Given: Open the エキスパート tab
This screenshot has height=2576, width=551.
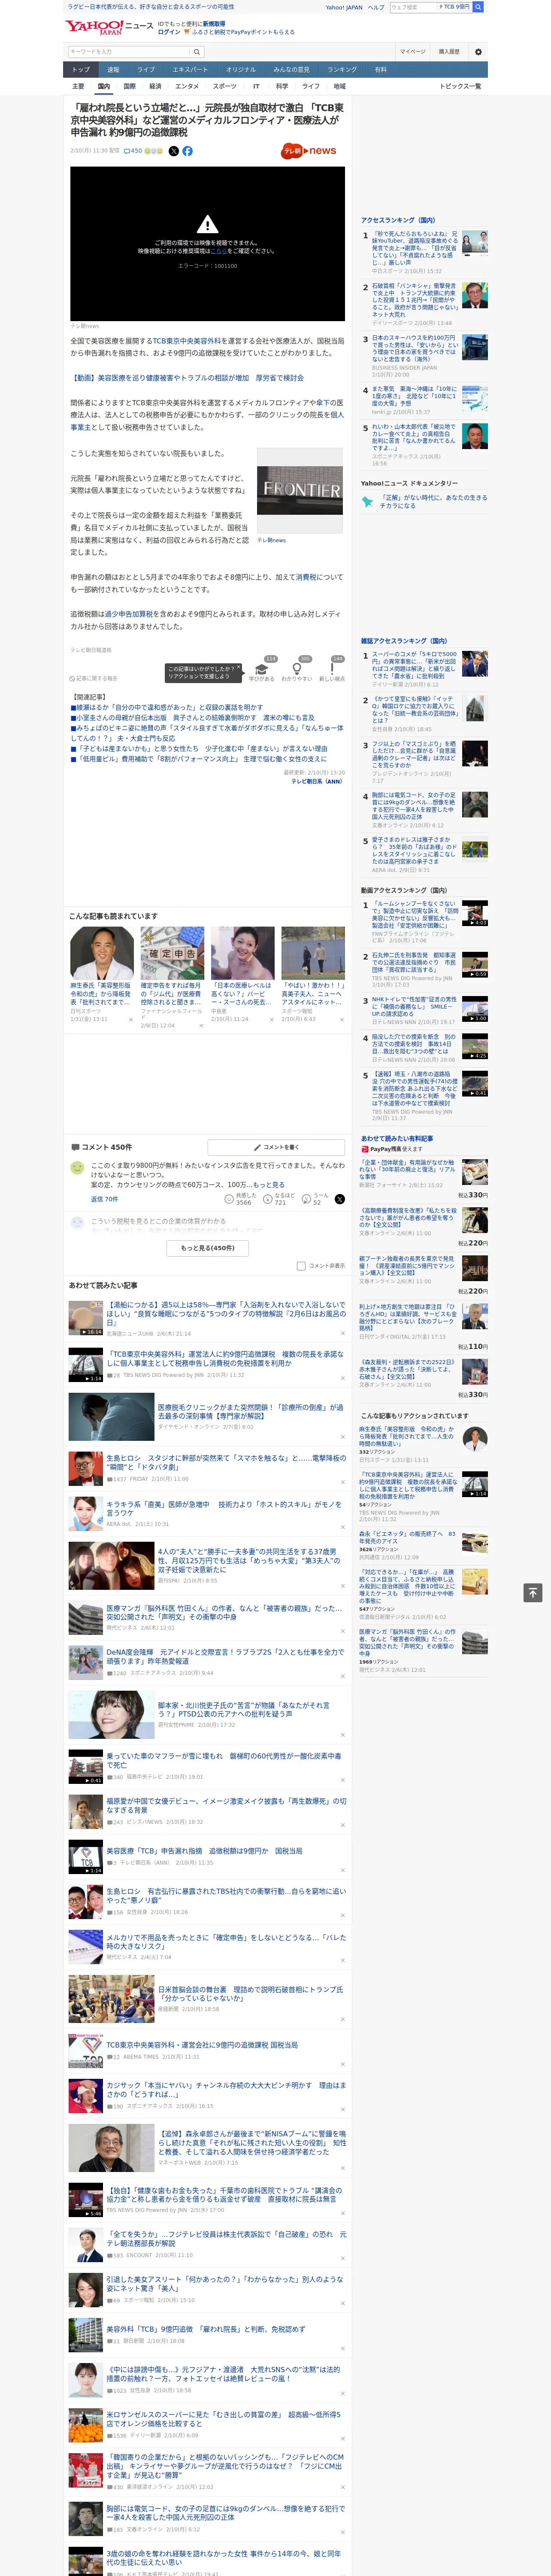Looking at the screenshot, I should pos(190,70).
